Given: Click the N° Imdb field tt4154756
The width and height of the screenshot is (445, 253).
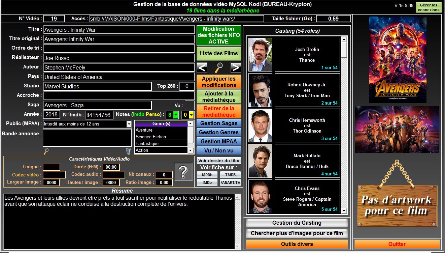Looking at the screenshot, I should point(99,115).
